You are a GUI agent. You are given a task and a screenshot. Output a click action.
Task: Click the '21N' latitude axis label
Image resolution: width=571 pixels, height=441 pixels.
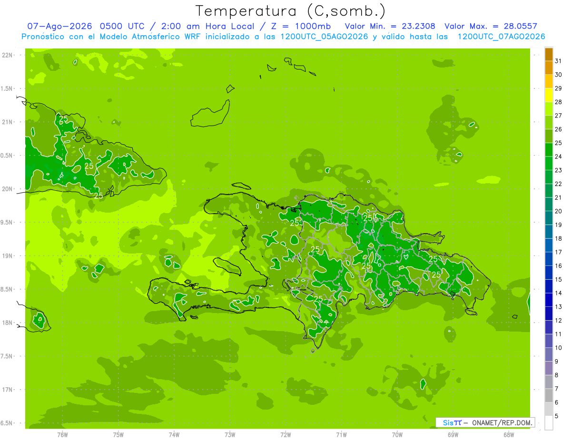pos(8,122)
